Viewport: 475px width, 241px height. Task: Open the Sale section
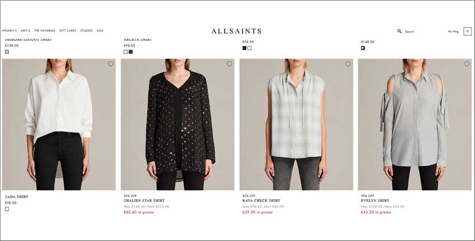click(x=100, y=31)
